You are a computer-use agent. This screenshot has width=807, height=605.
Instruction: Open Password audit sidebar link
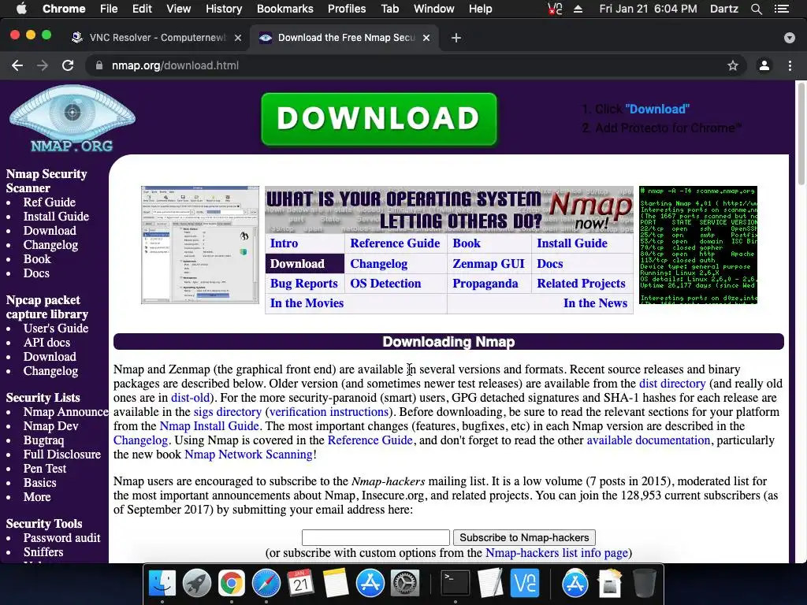coord(61,537)
